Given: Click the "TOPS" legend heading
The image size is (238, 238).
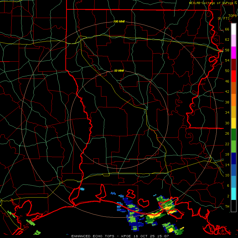Looking at the screenshot, I should [232, 16].
